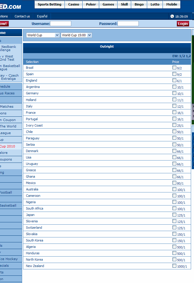Tick the Germany 10/1 checkbox
The image size is (194, 283).
(174, 93)
